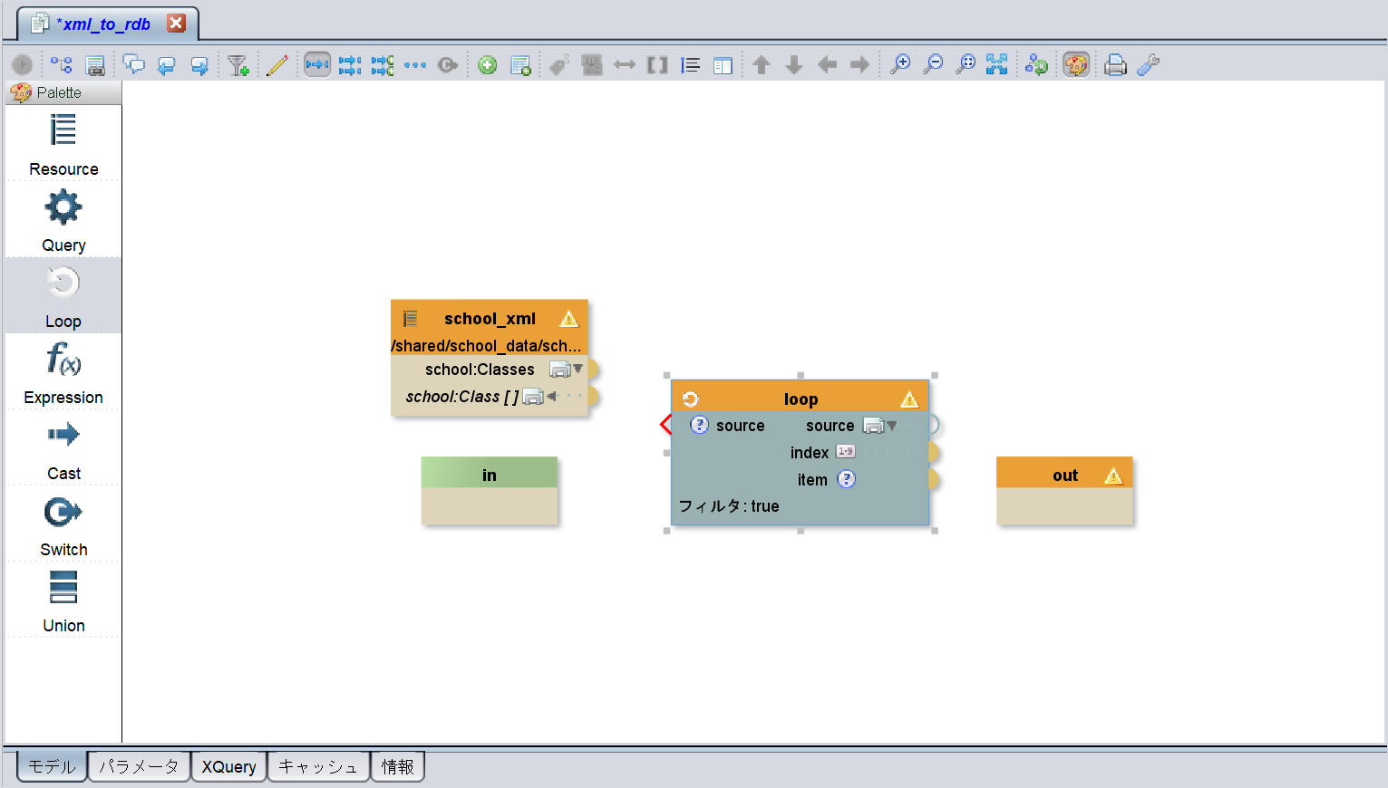
Task: Click the previous comment bubble icon
Action: 166,65
